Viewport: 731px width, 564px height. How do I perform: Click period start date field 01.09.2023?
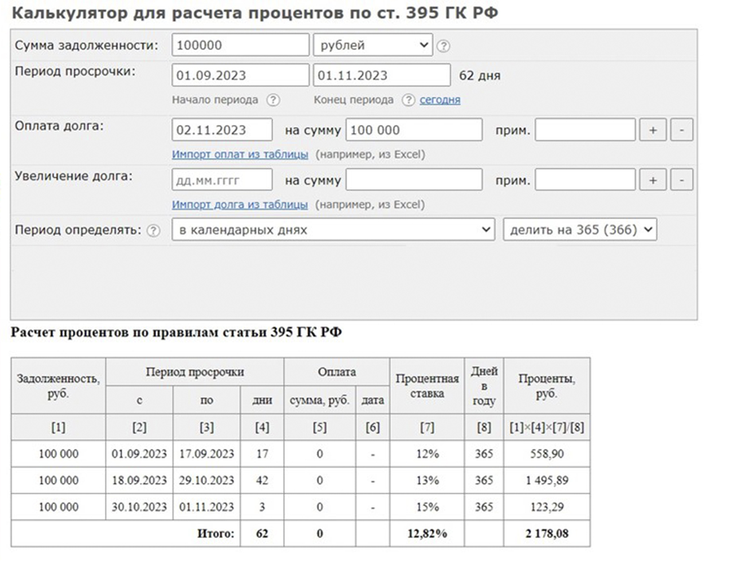pyautogui.click(x=240, y=76)
